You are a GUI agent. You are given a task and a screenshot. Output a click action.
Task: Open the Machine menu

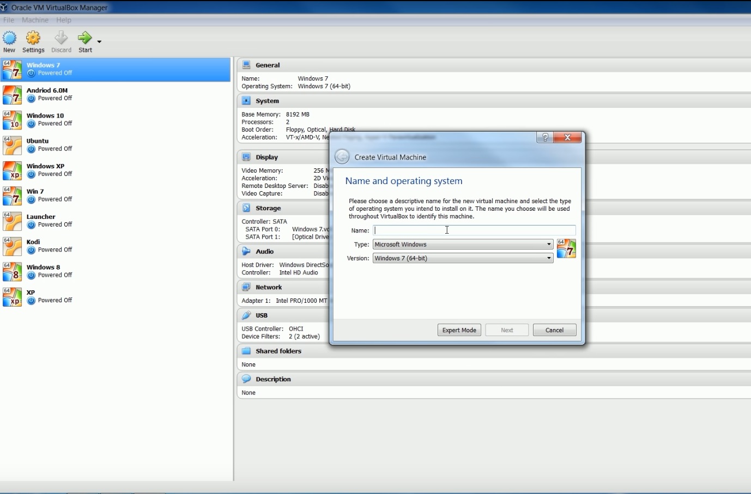(x=35, y=20)
